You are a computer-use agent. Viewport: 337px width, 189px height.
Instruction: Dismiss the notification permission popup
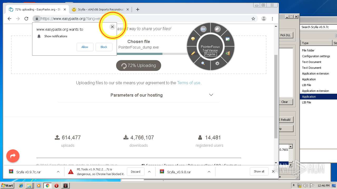pos(112,27)
